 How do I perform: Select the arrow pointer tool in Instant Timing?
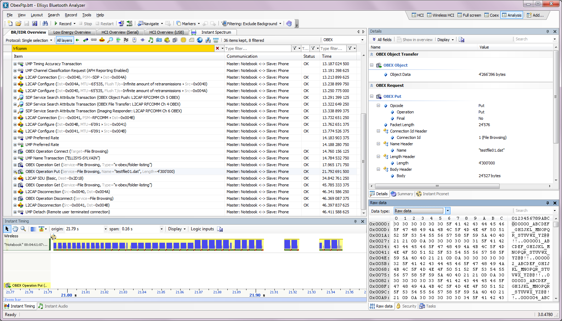[x=7, y=229]
